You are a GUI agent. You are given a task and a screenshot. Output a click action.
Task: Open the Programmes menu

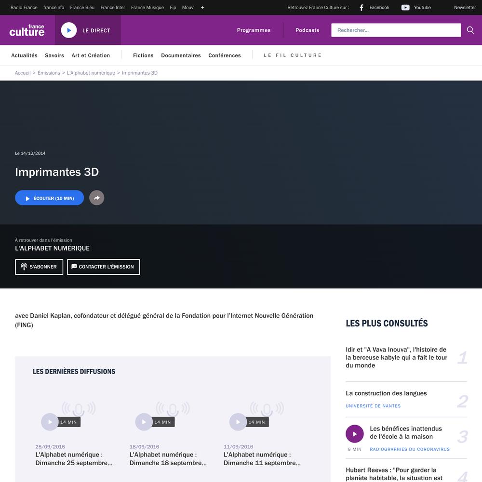254,30
